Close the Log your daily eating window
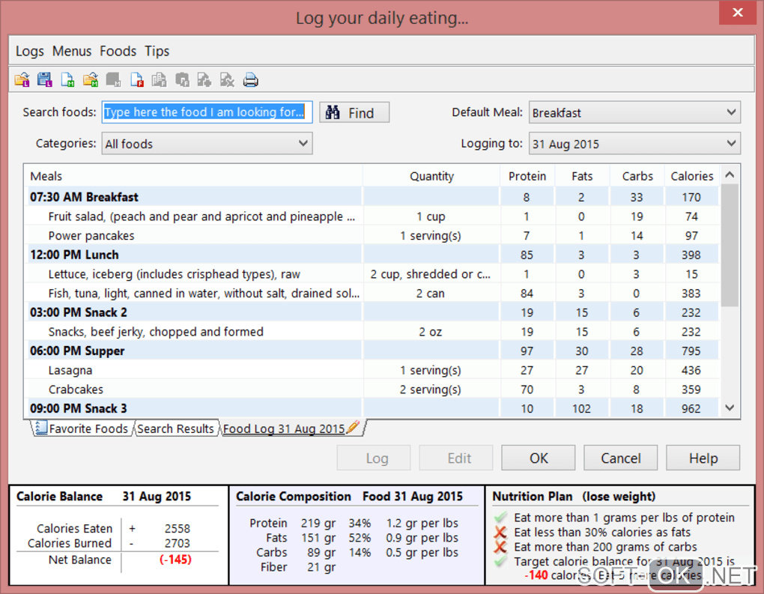Screen dimensions: 764x594 [738, 12]
